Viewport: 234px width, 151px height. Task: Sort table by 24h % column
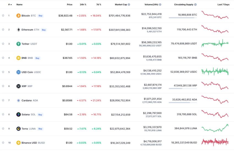[83, 5]
